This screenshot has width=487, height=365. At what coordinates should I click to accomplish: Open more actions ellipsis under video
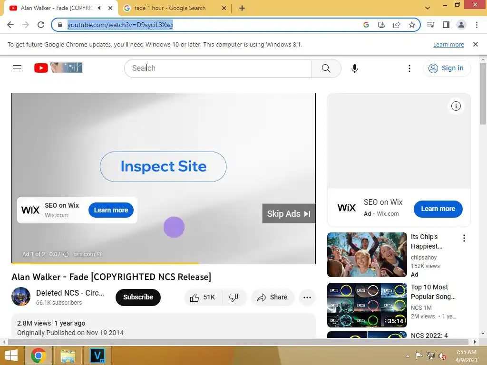[307, 298]
